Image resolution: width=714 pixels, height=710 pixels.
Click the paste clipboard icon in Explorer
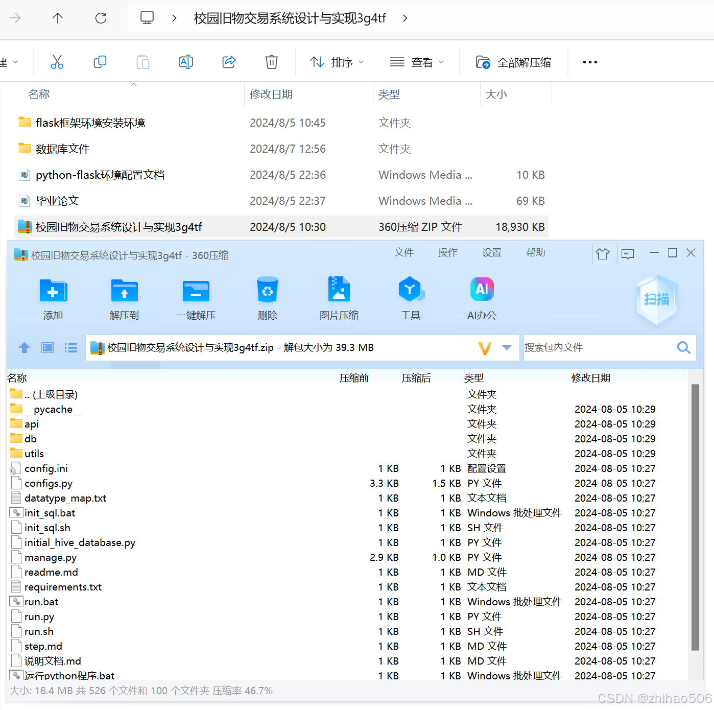(143, 62)
